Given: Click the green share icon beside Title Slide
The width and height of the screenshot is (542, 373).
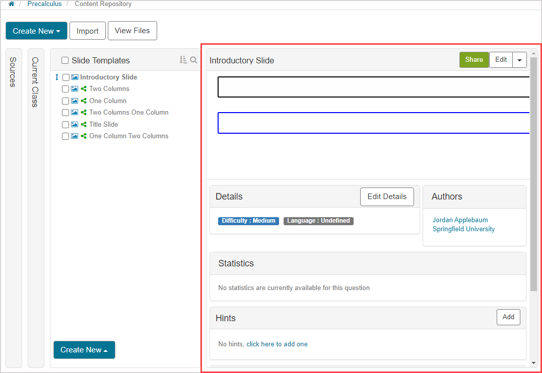Looking at the screenshot, I should (84, 125).
